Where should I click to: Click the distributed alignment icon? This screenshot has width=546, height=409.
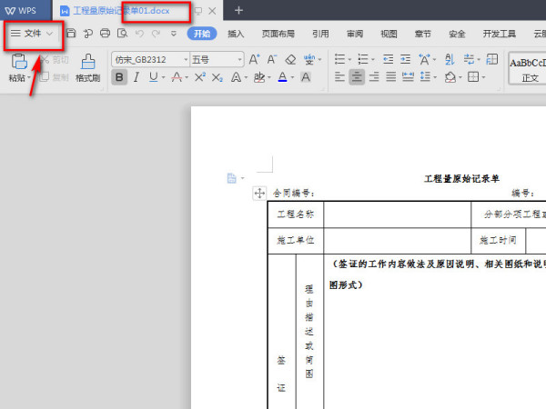408,77
